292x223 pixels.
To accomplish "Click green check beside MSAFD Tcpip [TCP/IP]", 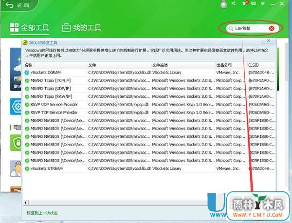I will pyautogui.click(x=27, y=81).
